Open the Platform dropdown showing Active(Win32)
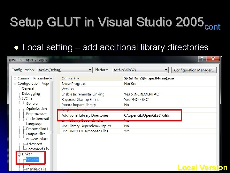The image size is (230, 173). tap(140, 70)
